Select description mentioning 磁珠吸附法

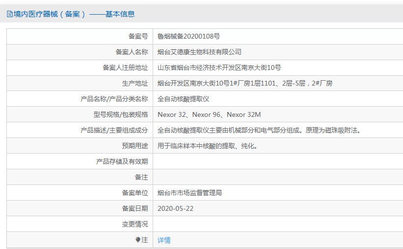[260, 130]
